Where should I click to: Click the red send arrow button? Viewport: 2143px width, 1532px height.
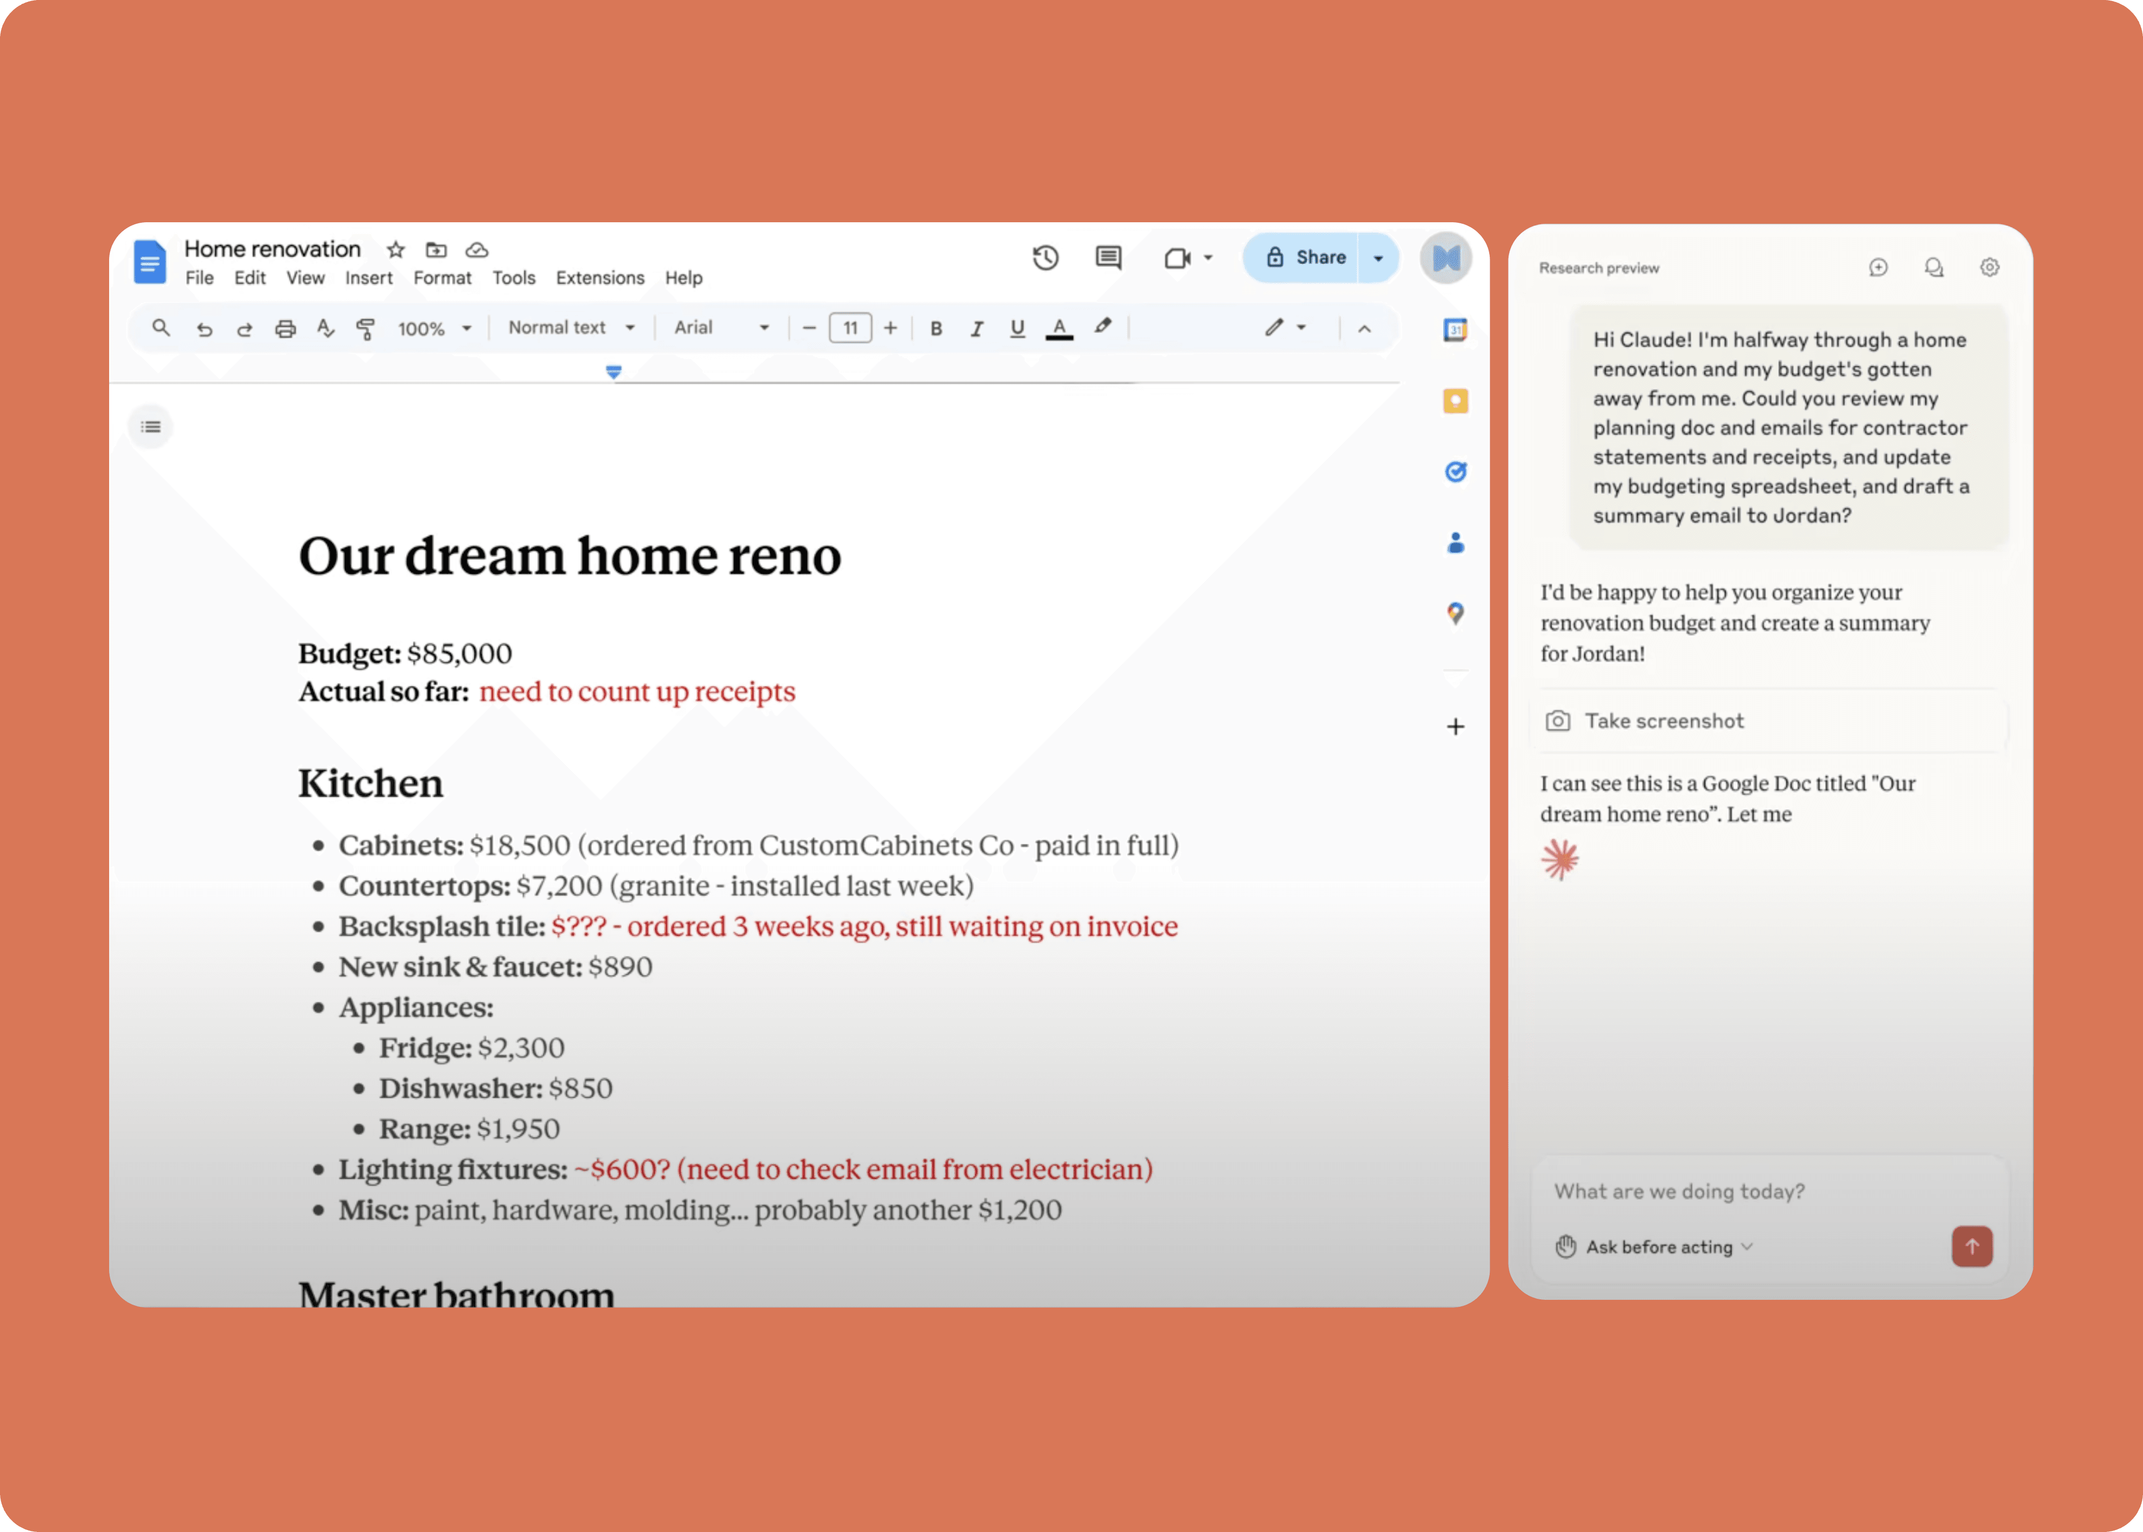[1971, 1246]
